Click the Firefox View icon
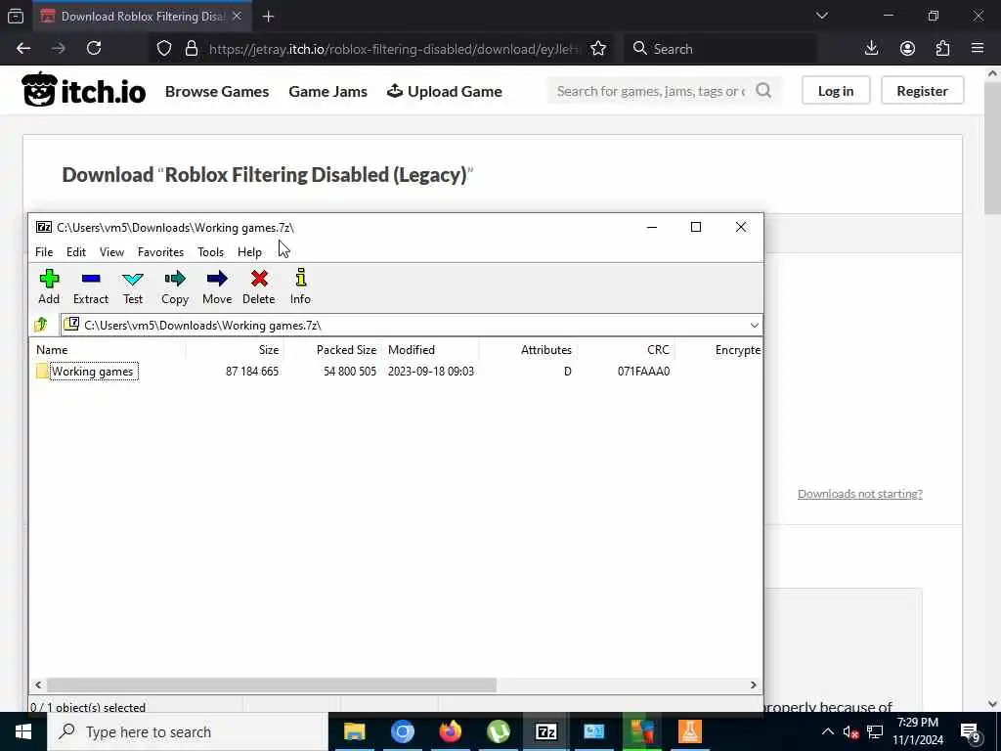This screenshot has width=1001, height=751. pyautogui.click(x=16, y=17)
